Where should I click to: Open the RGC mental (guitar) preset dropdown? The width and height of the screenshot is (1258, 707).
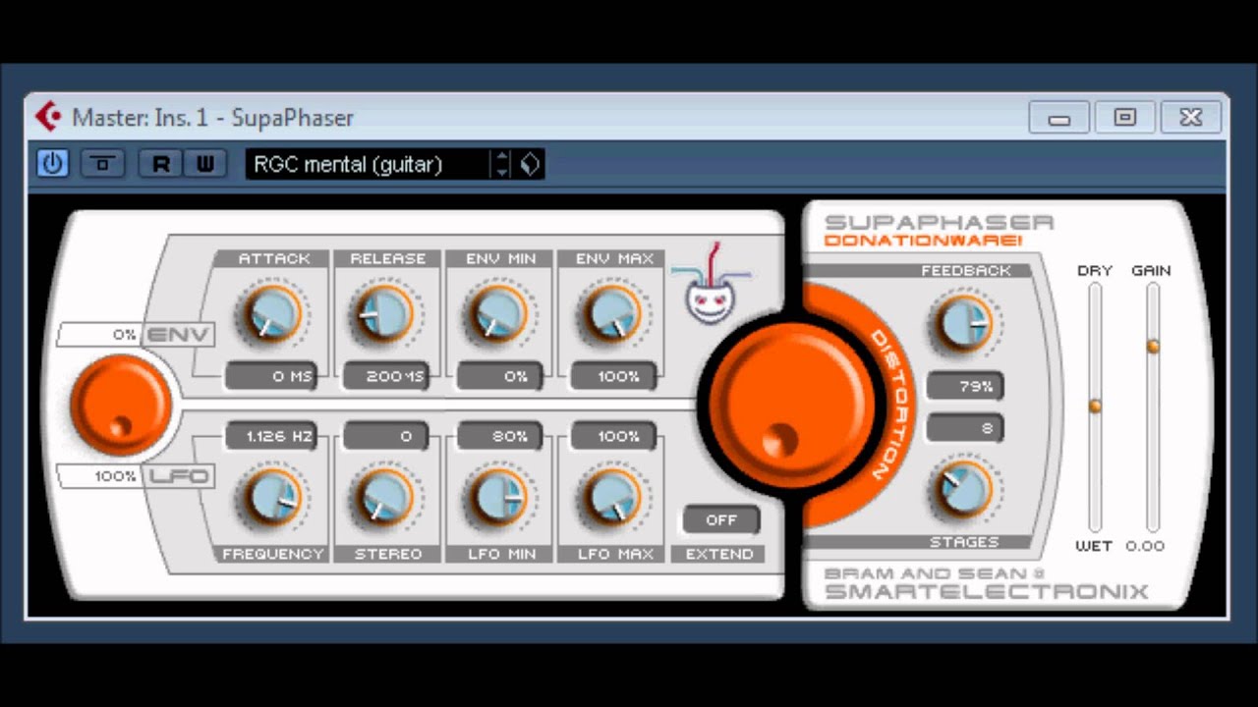click(x=368, y=164)
